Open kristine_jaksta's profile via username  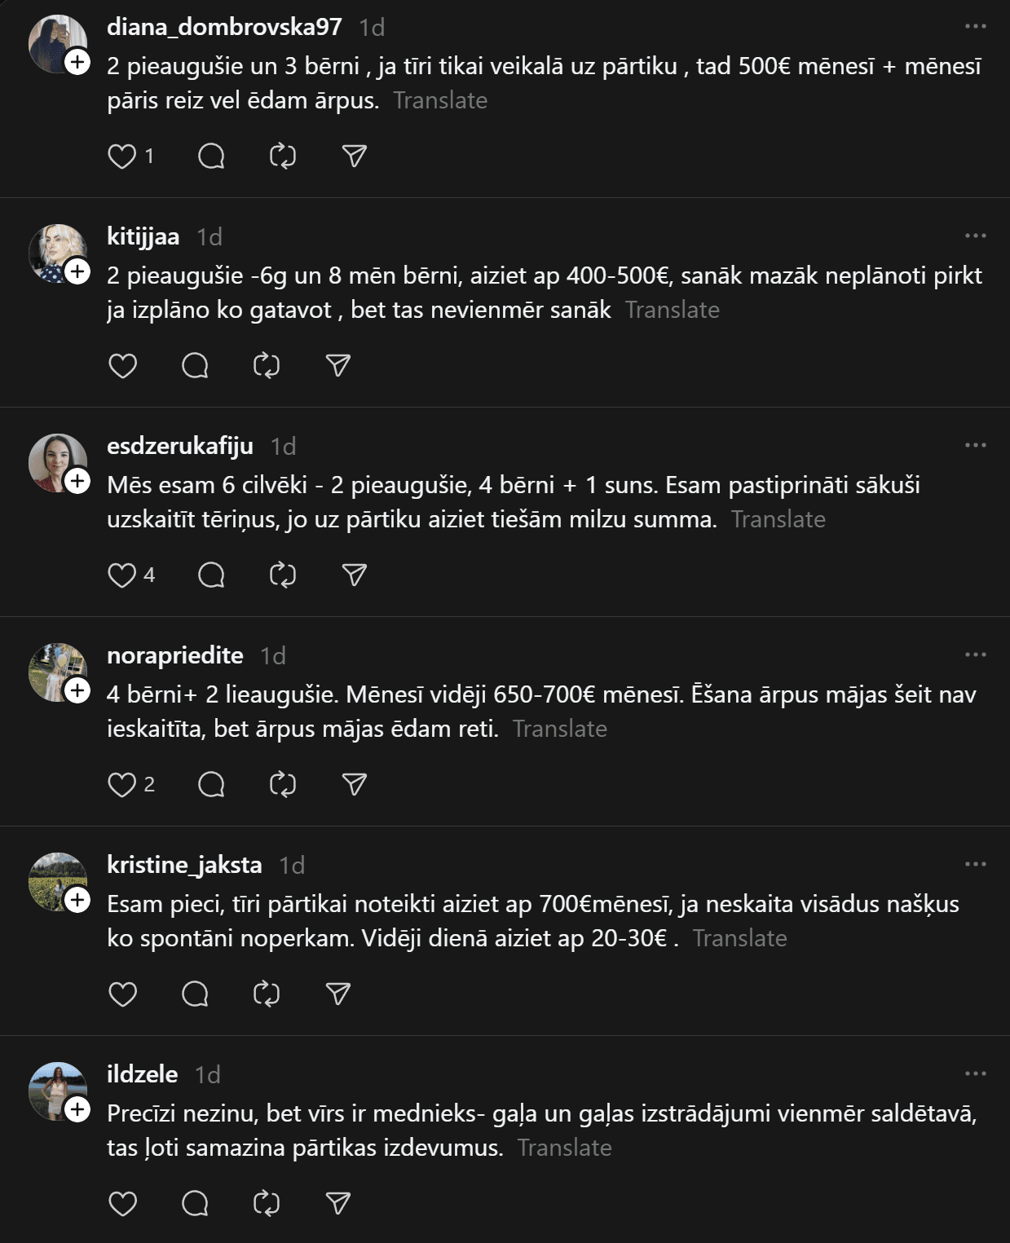click(184, 865)
